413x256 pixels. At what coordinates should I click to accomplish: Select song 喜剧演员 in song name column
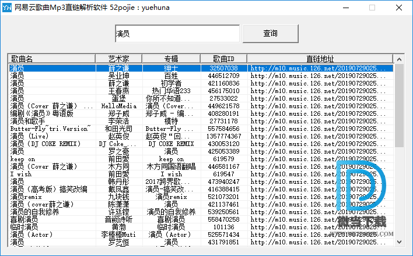(x=24, y=220)
